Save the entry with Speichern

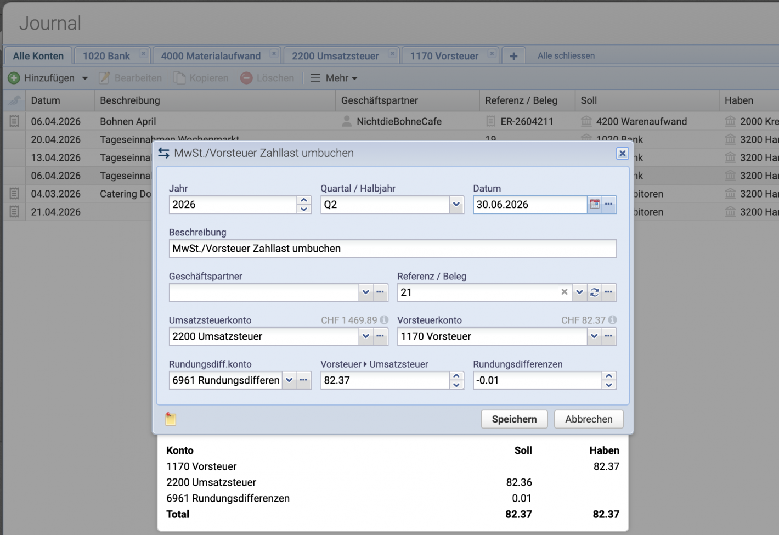pos(513,419)
